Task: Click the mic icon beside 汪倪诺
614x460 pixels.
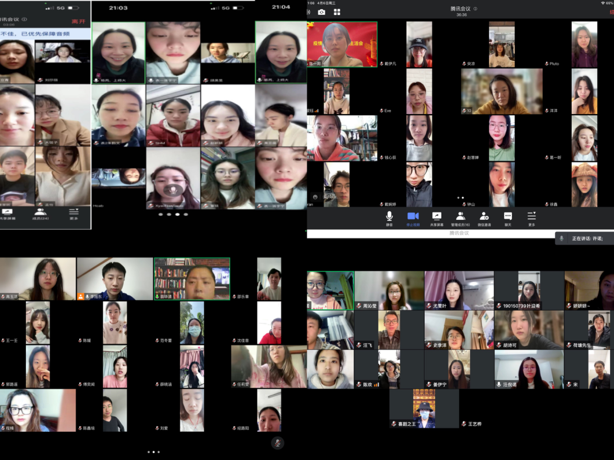Action: pyautogui.click(x=499, y=384)
